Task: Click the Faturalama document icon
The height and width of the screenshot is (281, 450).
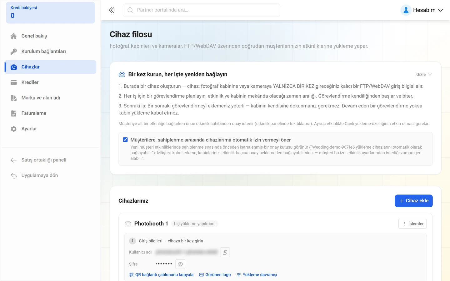Action: (x=14, y=113)
